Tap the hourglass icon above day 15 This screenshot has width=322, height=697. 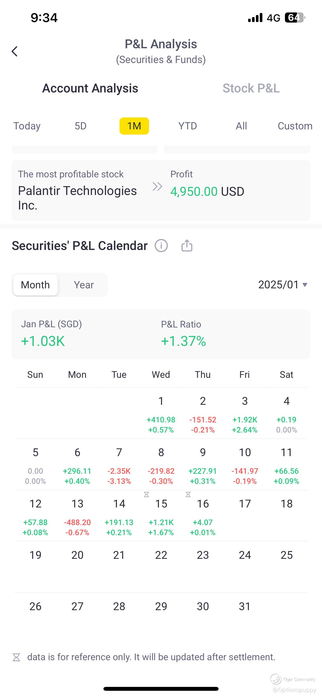click(146, 494)
